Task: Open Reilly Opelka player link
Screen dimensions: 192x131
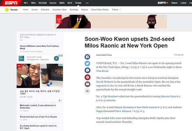Action: (x=157, y=118)
